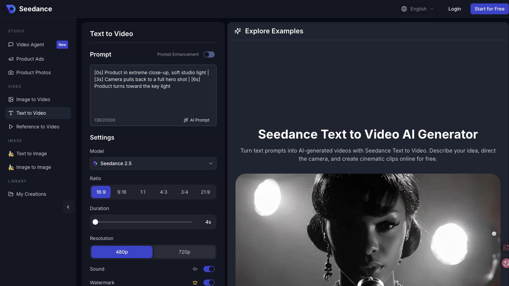Click the sparkle icon beside Explore Examples
This screenshot has width=509, height=286.
tap(238, 31)
